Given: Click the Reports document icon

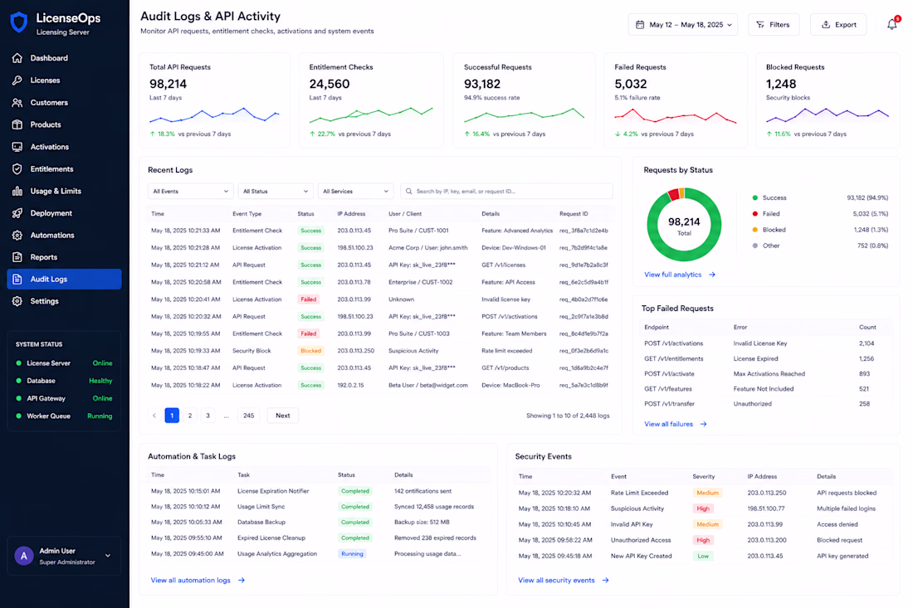Looking at the screenshot, I should (x=17, y=257).
